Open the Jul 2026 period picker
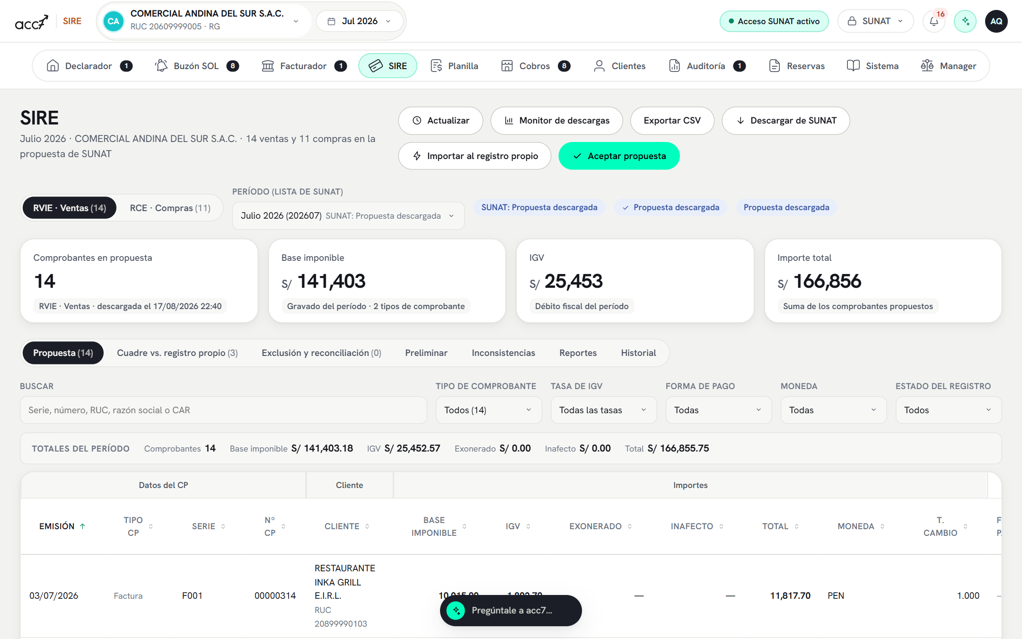 (x=360, y=21)
